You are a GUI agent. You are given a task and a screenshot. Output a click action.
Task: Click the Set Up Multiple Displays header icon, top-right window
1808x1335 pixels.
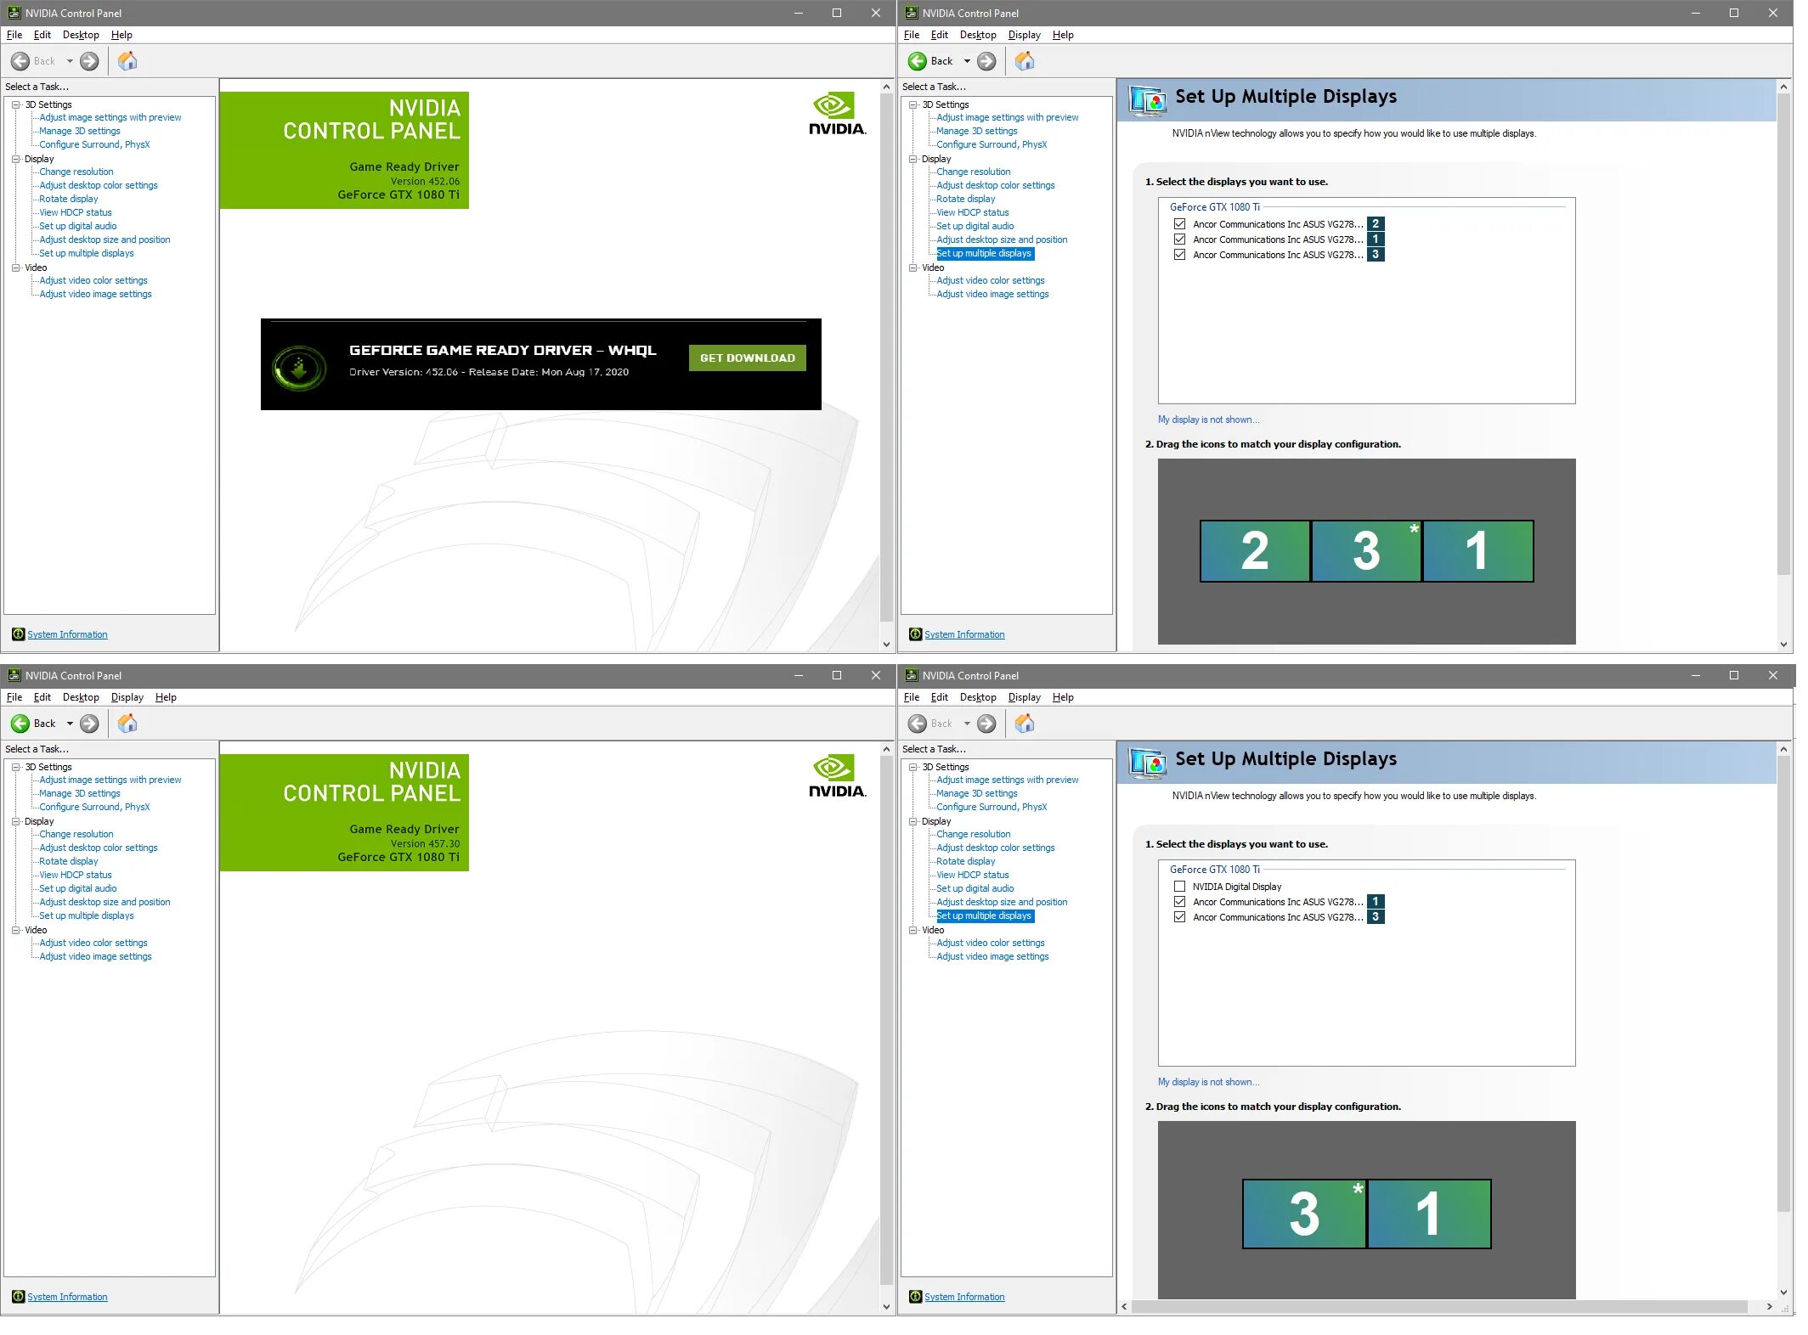click(1147, 100)
